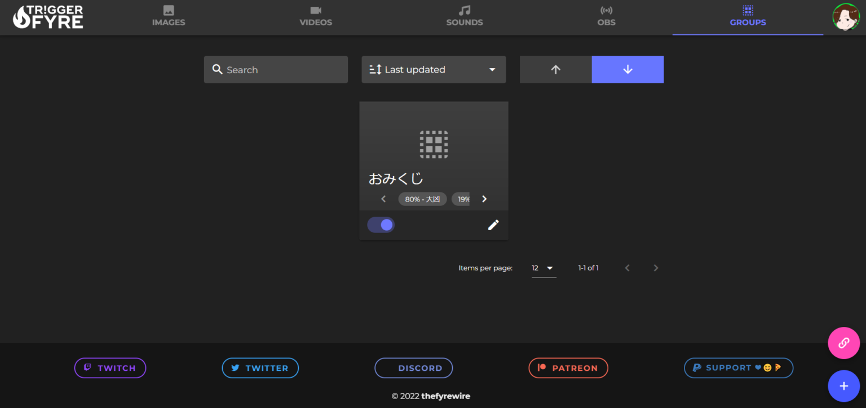The width and height of the screenshot is (866, 408).
Task: Visit the DISCORD link
Action: click(413, 367)
